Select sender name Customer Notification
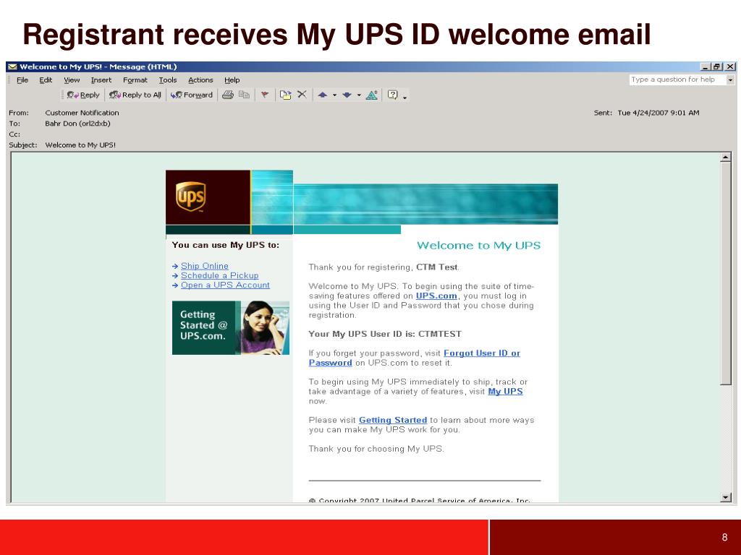 tap(82, 113)
